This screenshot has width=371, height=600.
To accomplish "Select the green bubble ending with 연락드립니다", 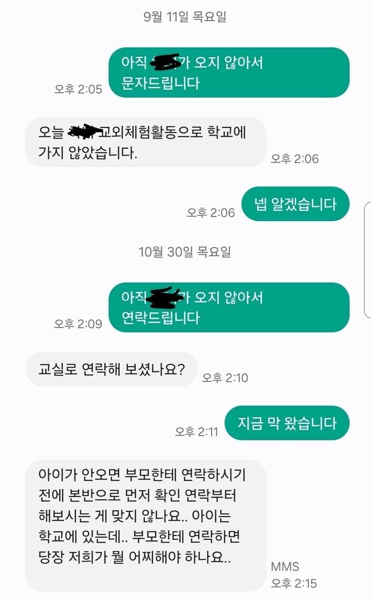I will 229,307.
